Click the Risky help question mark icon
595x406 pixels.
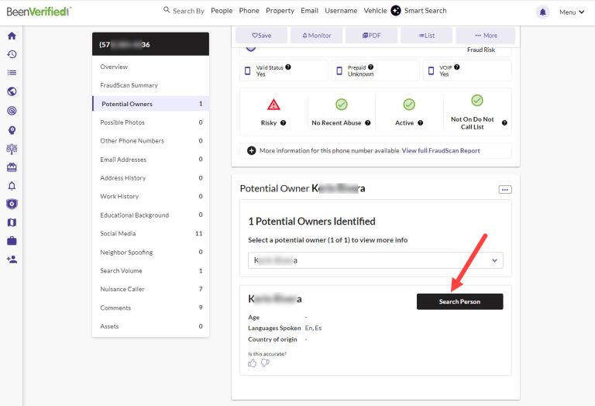(283, 123)
